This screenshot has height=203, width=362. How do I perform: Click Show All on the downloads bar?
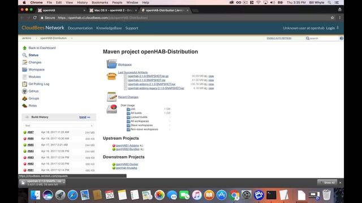tap(327, 183)
